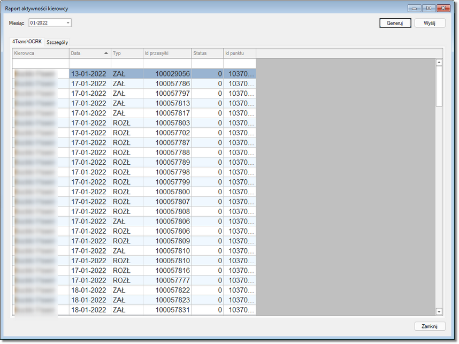Image resolution: width=459 pixels, height=344 pixels.
Task: Select shipment ID 100057813
Action: point(167,103)
